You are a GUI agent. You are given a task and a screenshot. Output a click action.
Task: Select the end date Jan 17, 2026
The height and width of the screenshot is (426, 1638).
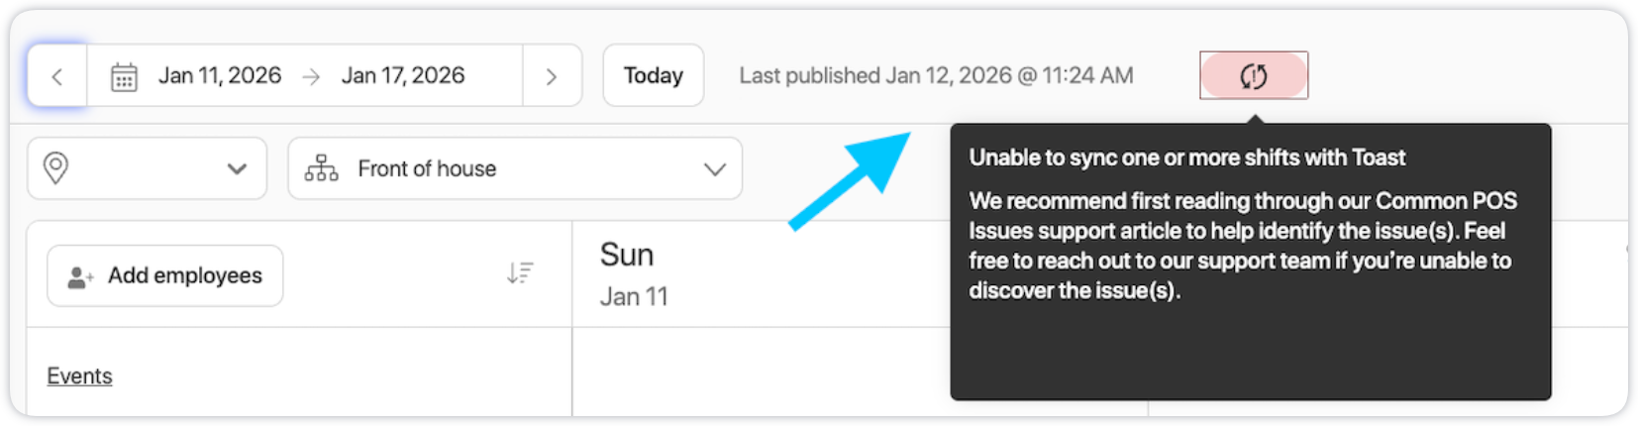pyautogui.click(x=403, y=76)
